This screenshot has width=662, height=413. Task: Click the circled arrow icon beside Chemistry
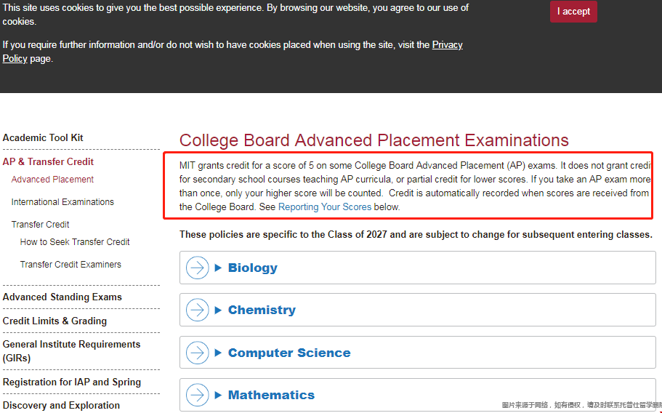click(x=197, y=310)
